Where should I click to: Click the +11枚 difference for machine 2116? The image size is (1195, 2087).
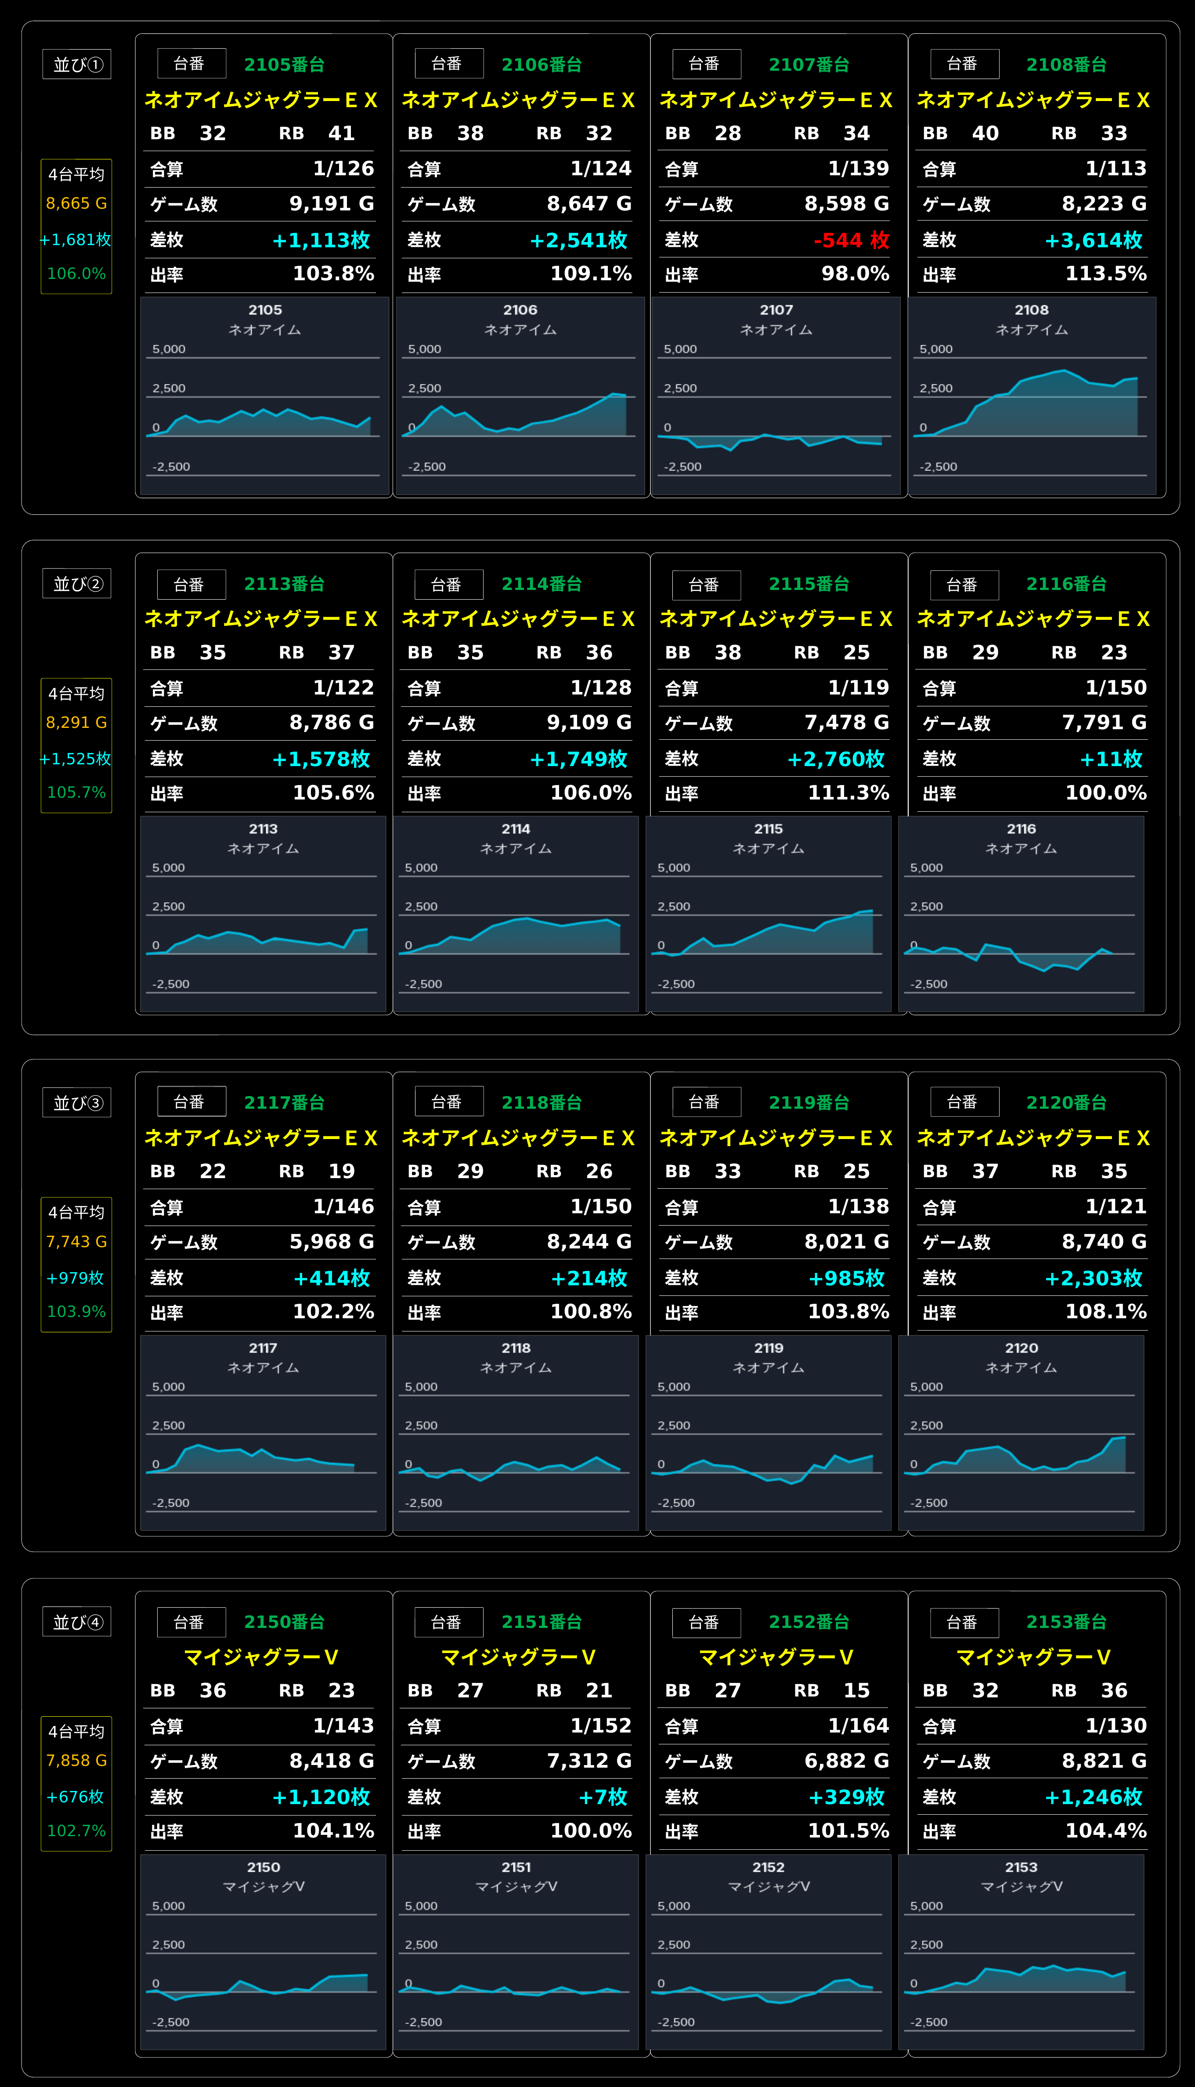1111,759
